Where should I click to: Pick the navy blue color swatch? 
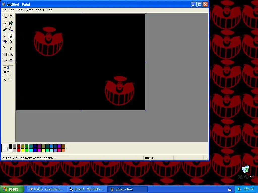click(35, 146)
